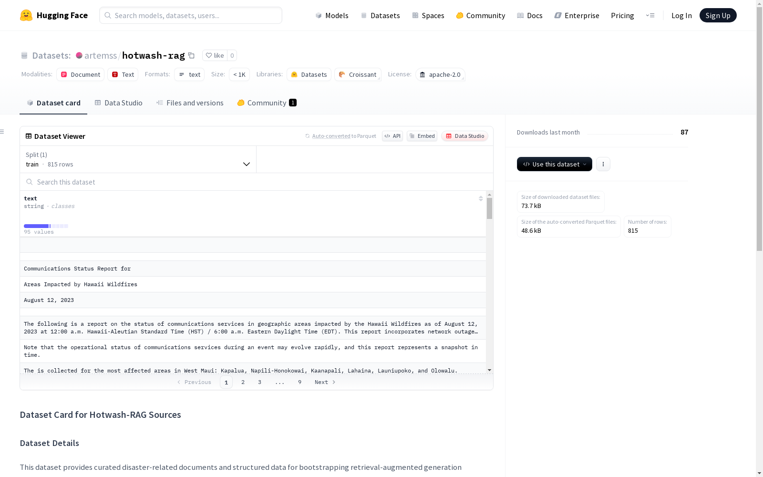Screen dimensions: 763x477
Task: Expand the Split train dropdown
Action: pos(138,159)
